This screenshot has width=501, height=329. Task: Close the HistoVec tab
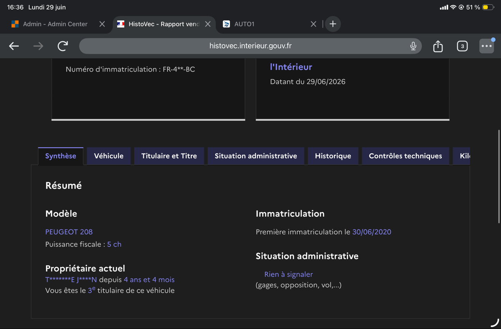207,24
